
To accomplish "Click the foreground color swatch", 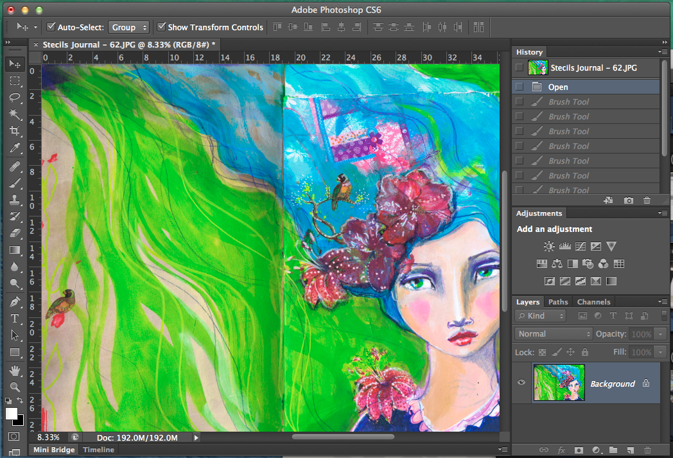I will tap(12, 414).
